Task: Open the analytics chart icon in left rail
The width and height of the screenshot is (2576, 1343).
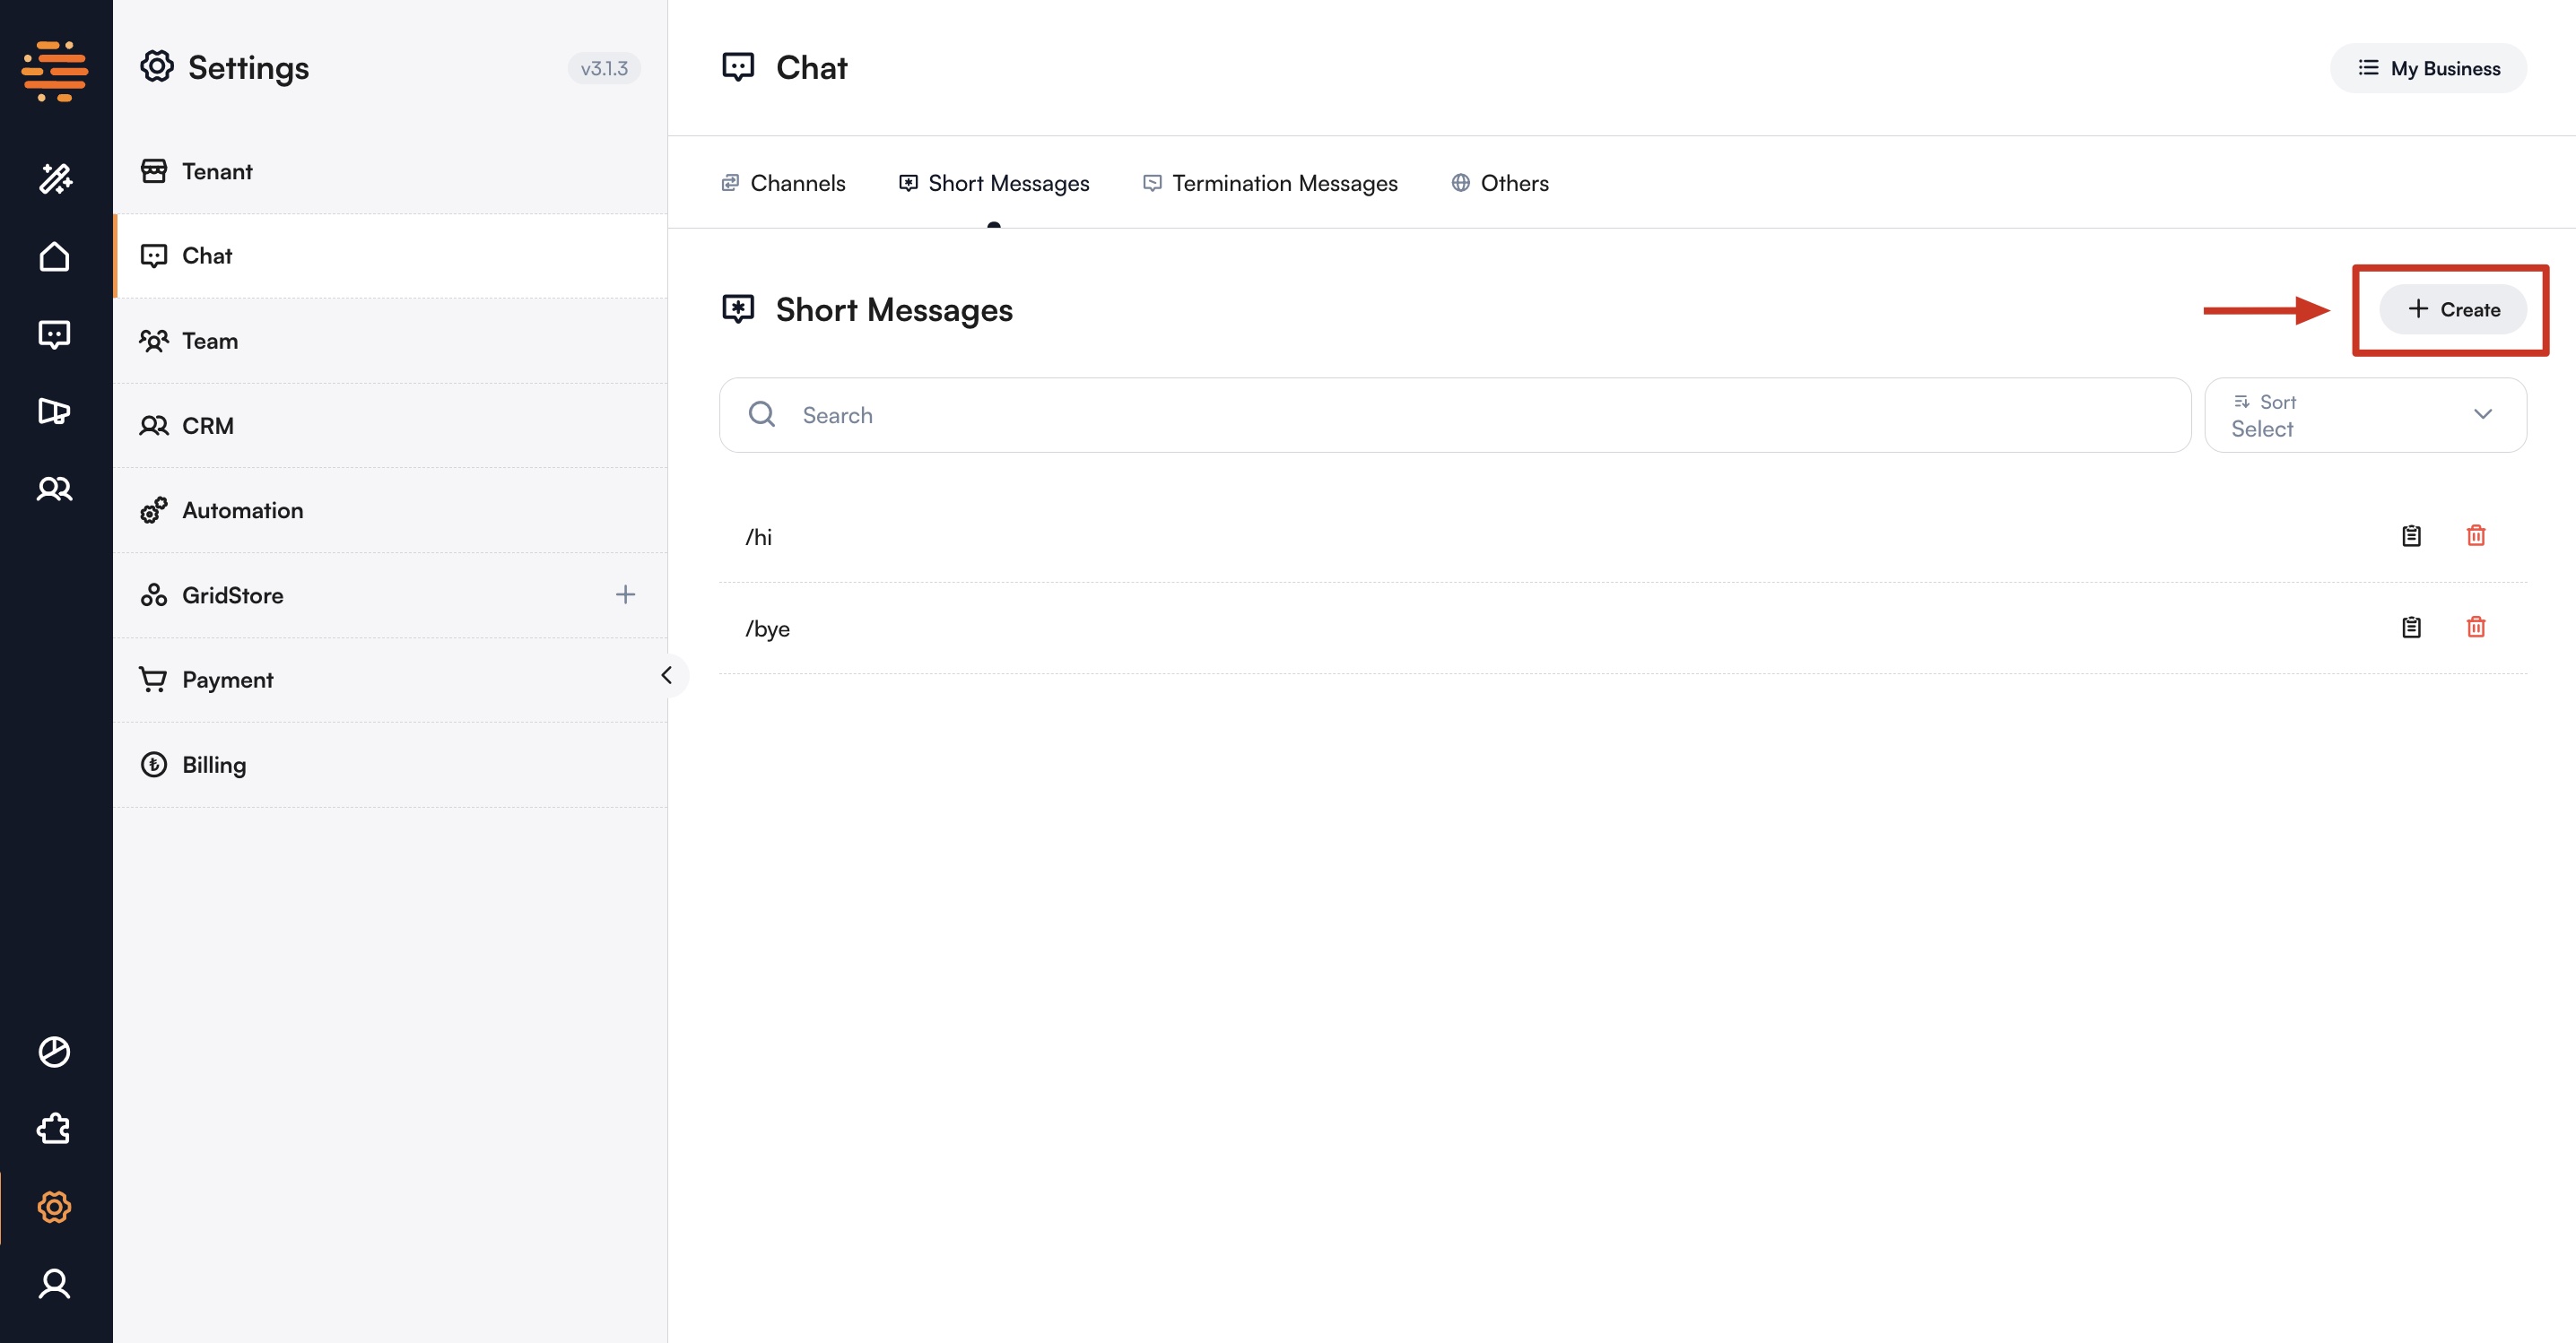Action: point(55,1052)
